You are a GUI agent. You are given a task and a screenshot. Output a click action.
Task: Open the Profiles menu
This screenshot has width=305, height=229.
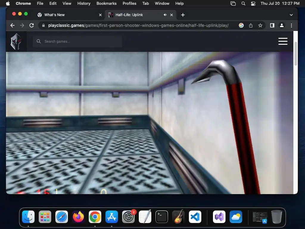pyautogui.click(x=129, y=4)
